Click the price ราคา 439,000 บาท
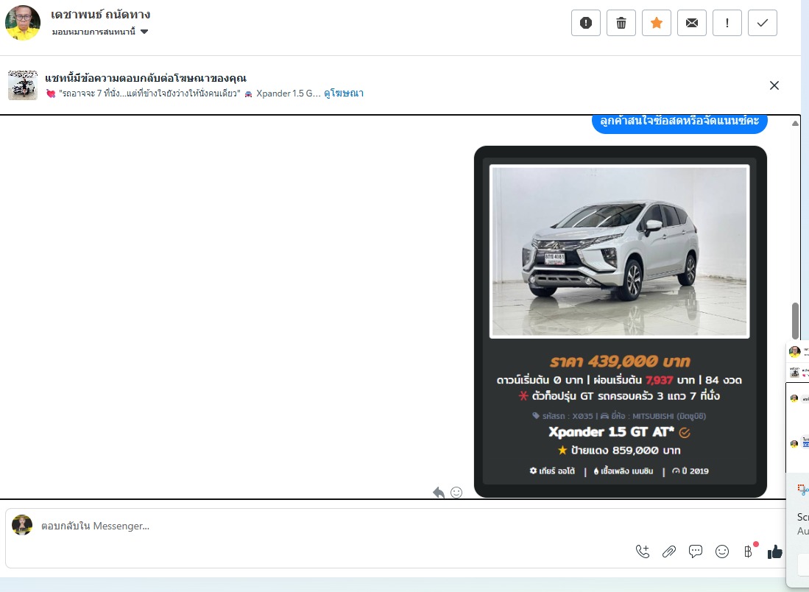This screenshot has width=809, height=592. [620, 361]
